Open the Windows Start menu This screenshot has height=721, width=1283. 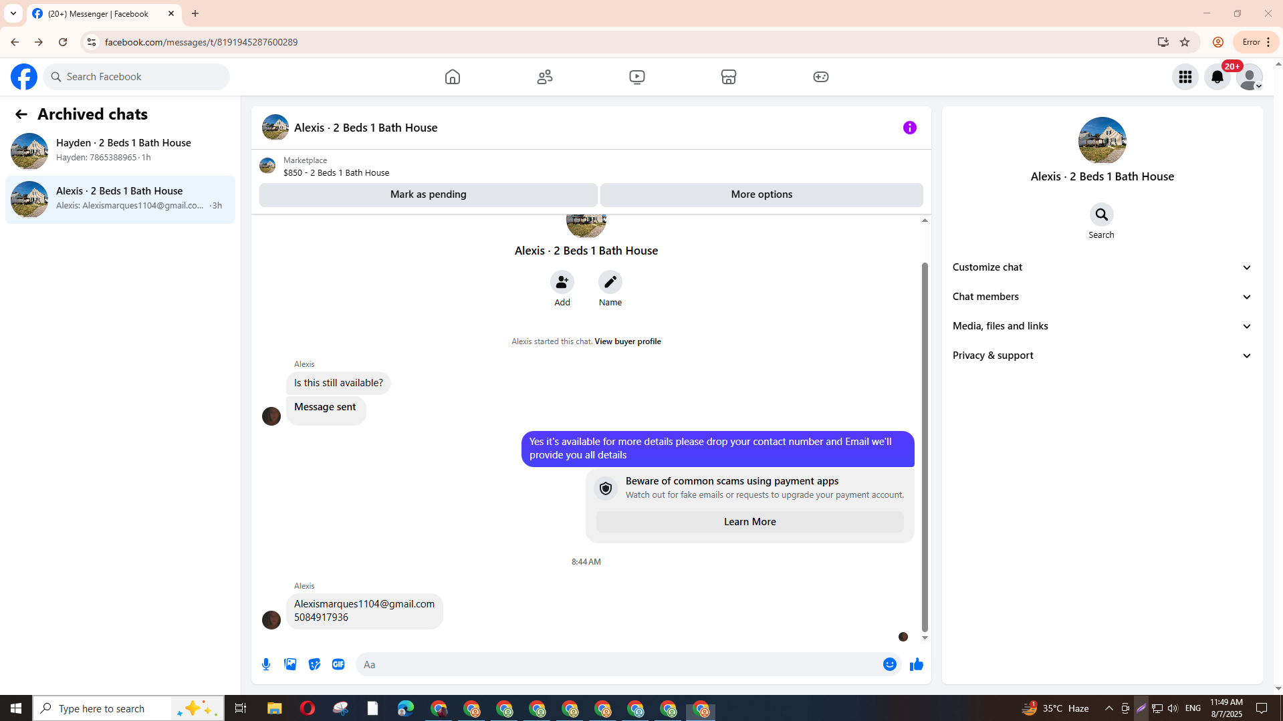[x=16, y=708]
